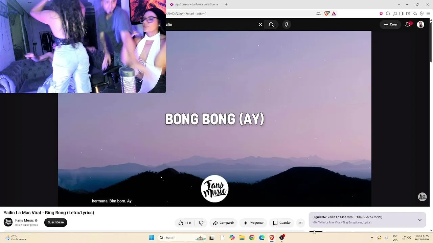Click the system tray sync icon
Image resolution: width=433 pixels, height=243 pixels.
coord(379,238)
